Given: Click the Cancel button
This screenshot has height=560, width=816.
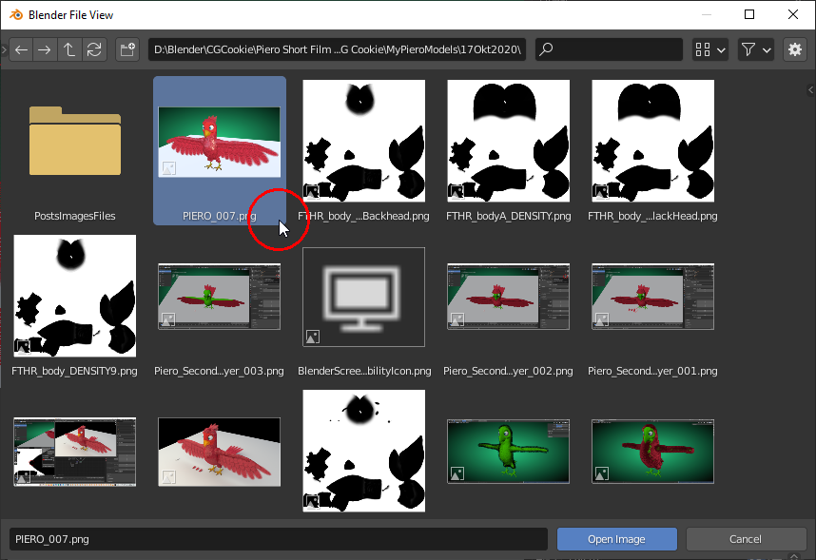Looking at the screenshot, I should [x=747, y=539].
